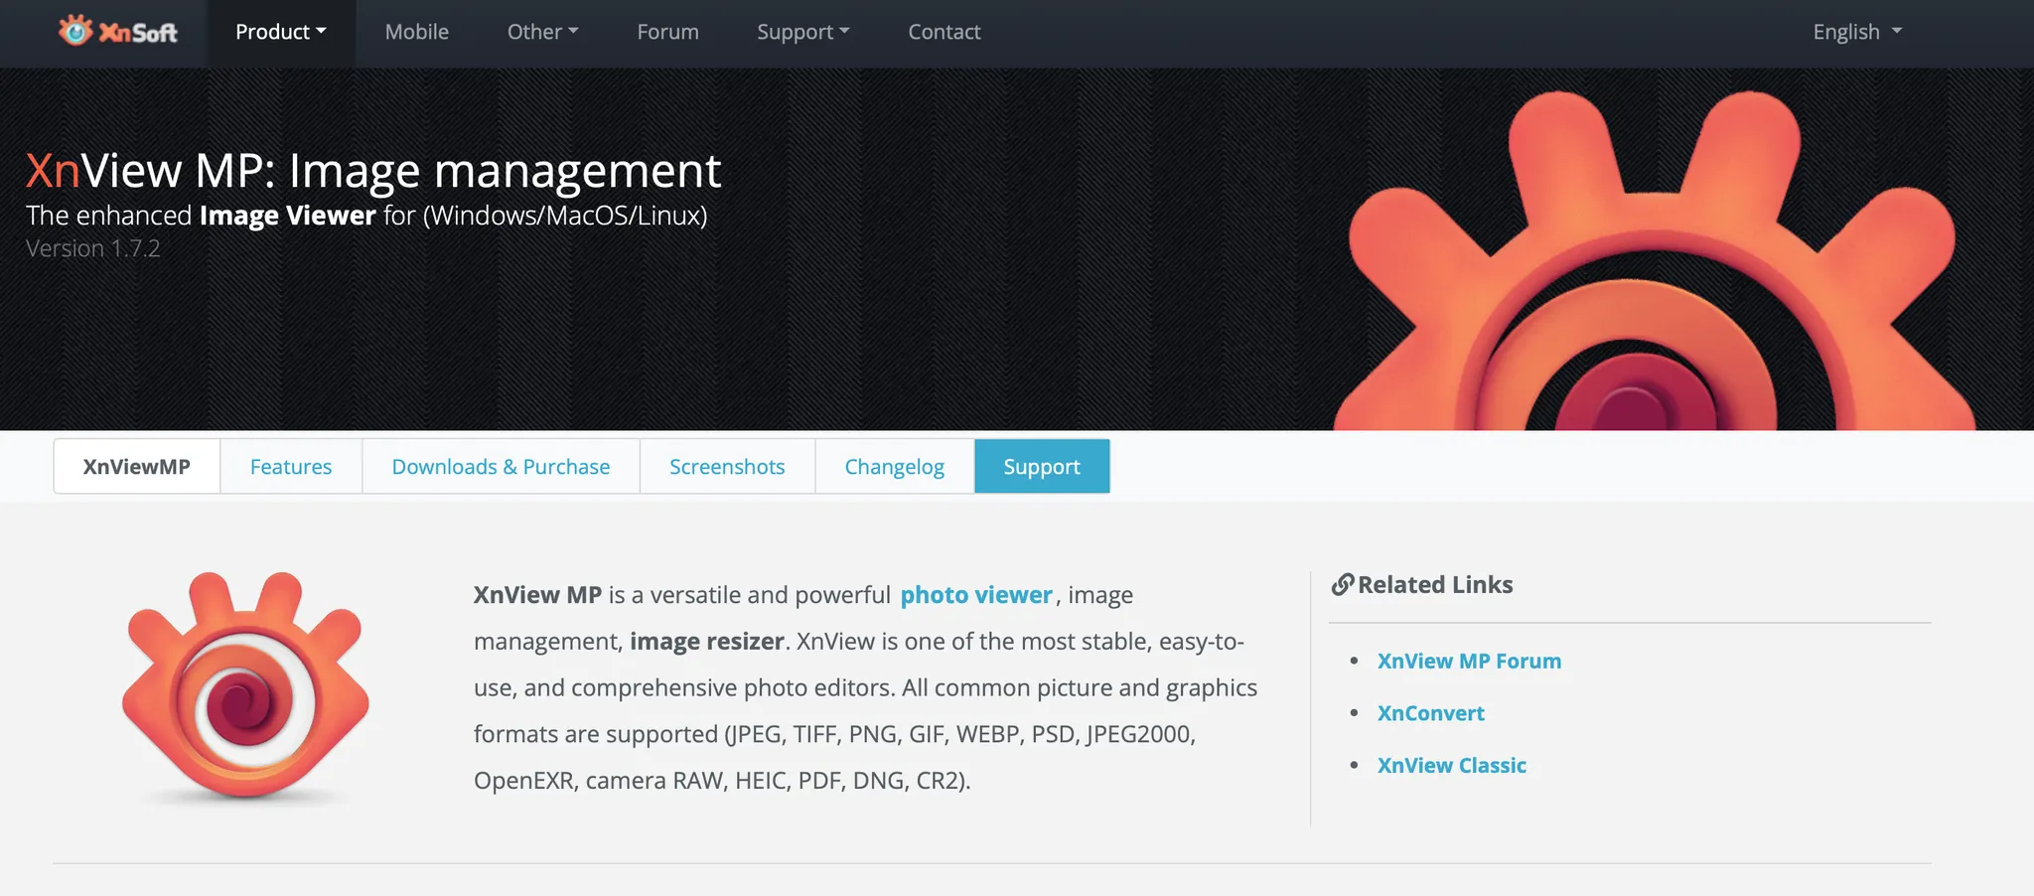Select the XnViewMP tab
The width and height of the screenshot is (2034, 896).
coord(137,466)
